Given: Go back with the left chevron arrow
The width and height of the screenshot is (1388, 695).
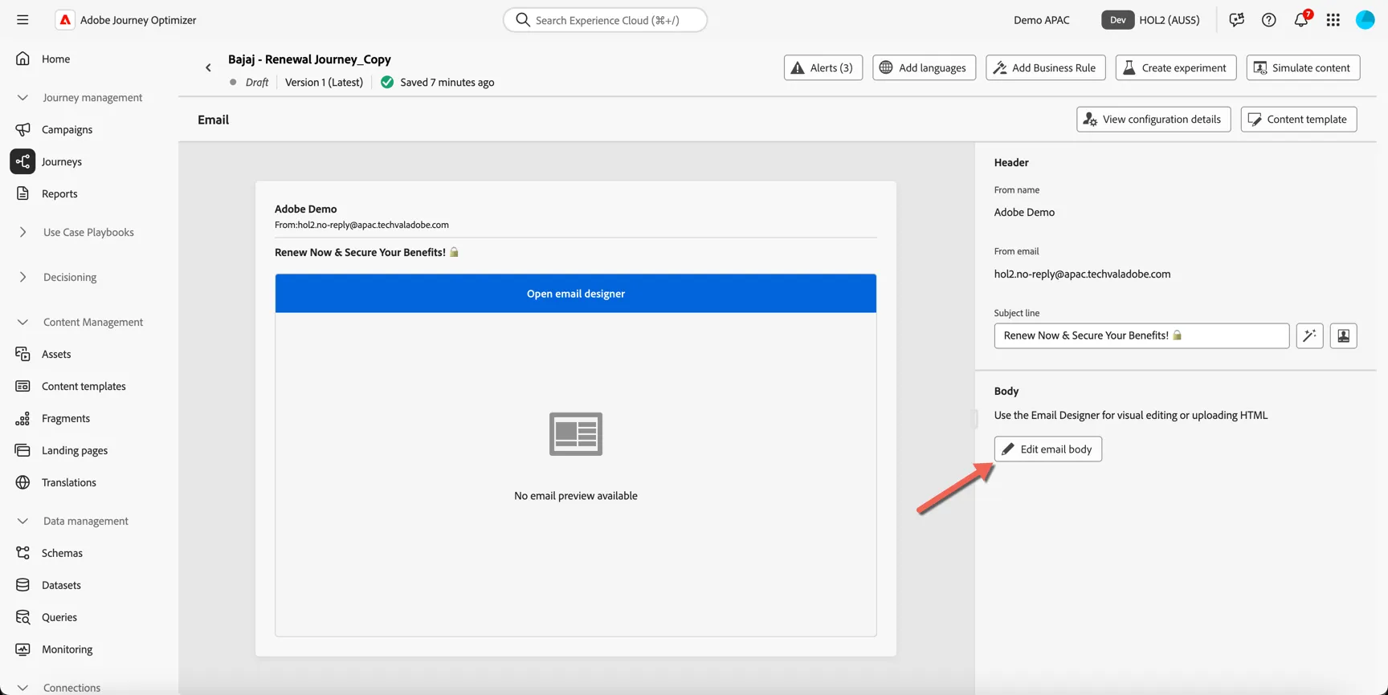Looking at the screenshot, I should (208, 68).
